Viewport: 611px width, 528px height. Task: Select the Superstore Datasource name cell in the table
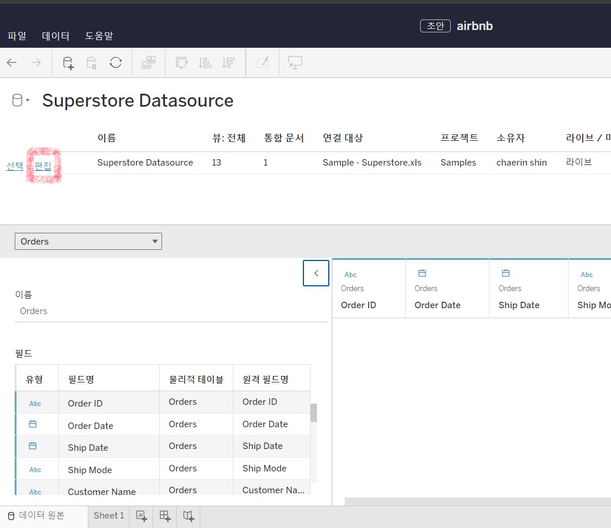point(145,163)
